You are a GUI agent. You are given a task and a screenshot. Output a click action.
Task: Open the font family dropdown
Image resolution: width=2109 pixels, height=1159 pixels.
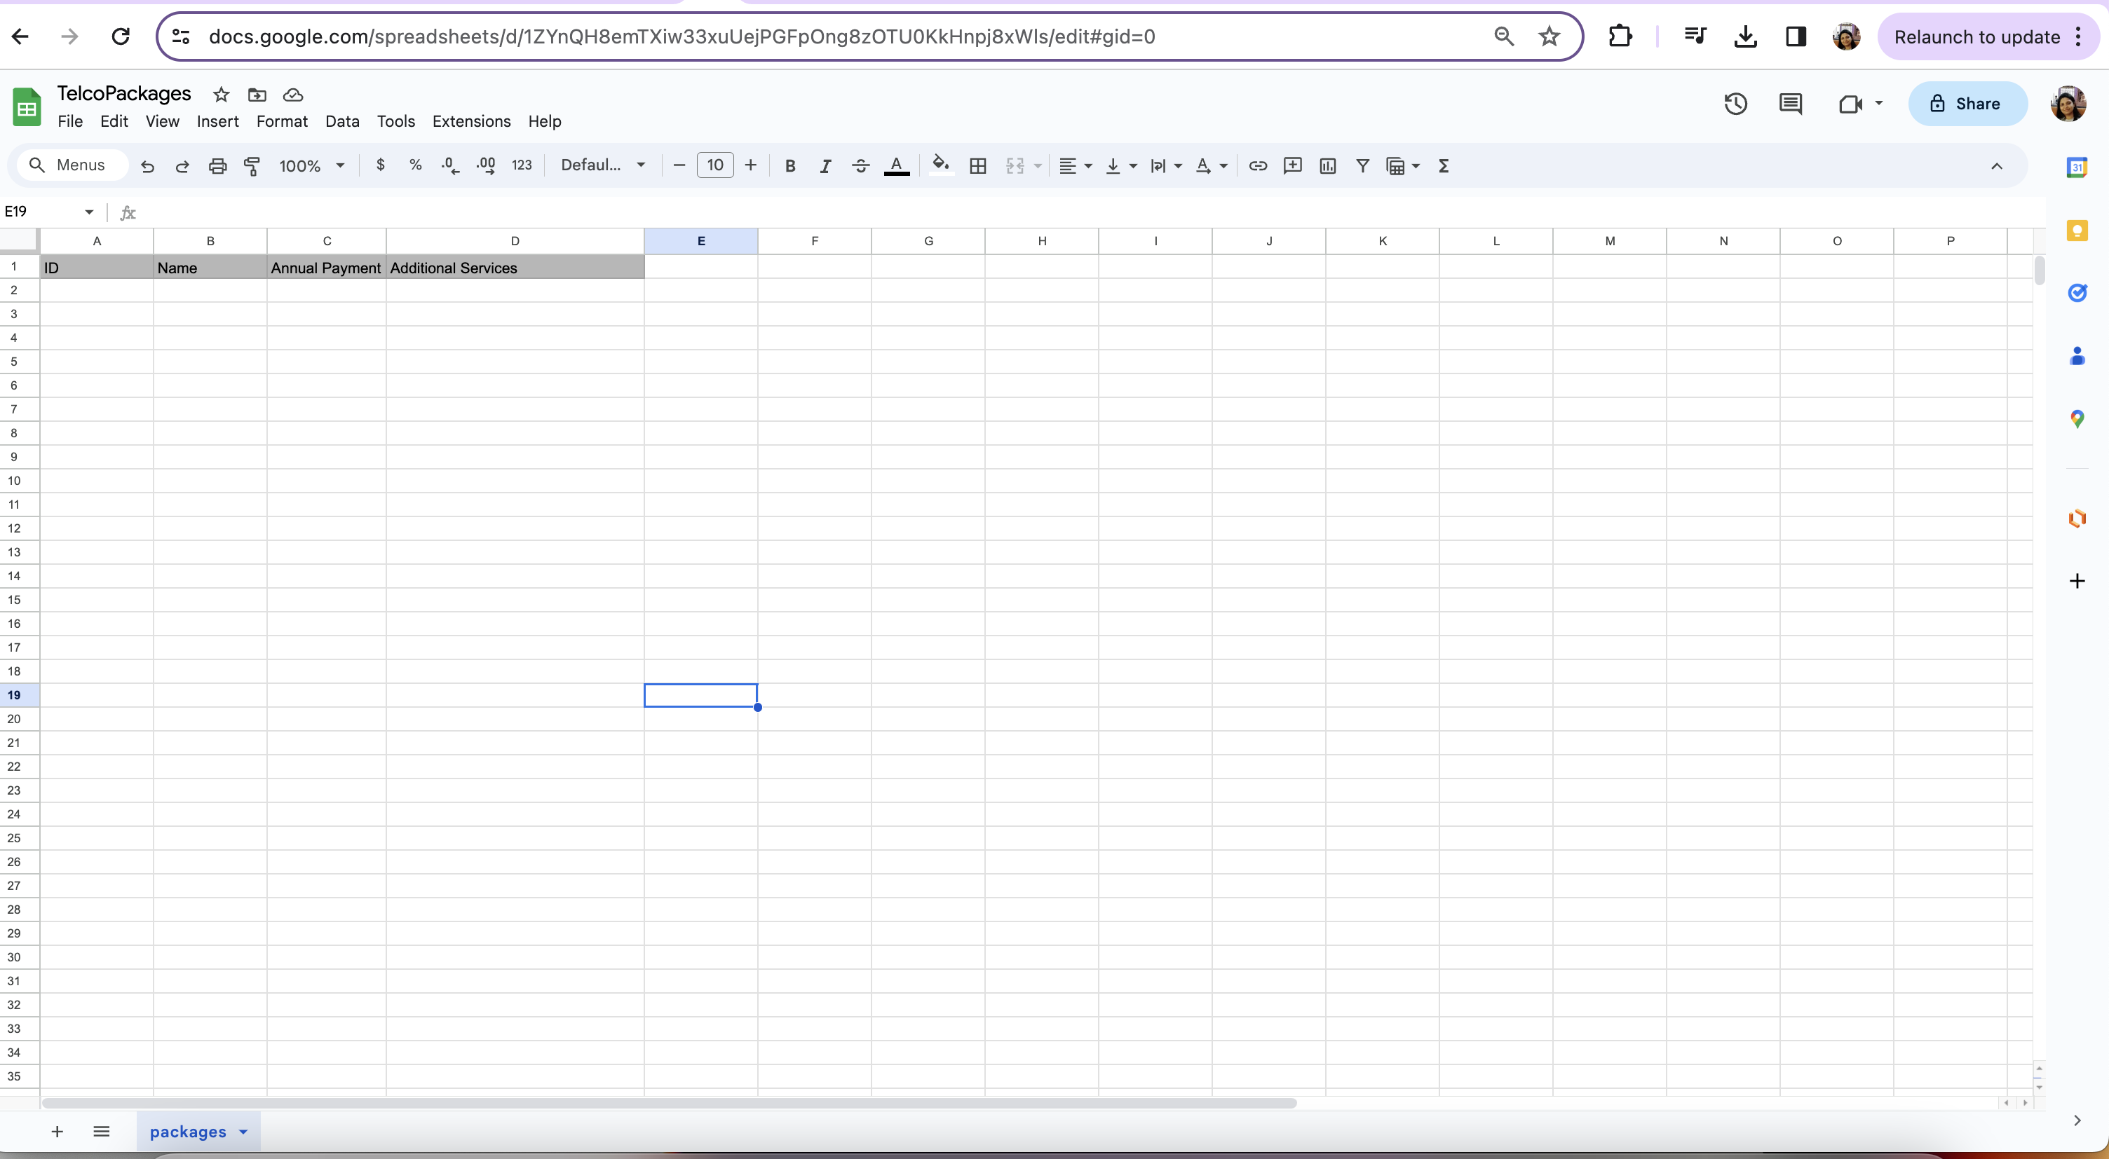pyautogui.click(x=602, y=166)
